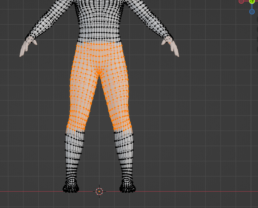This screenshot has width=258, height=208.
Task: Click the 3D cursor at the origin
Action: 99,191
